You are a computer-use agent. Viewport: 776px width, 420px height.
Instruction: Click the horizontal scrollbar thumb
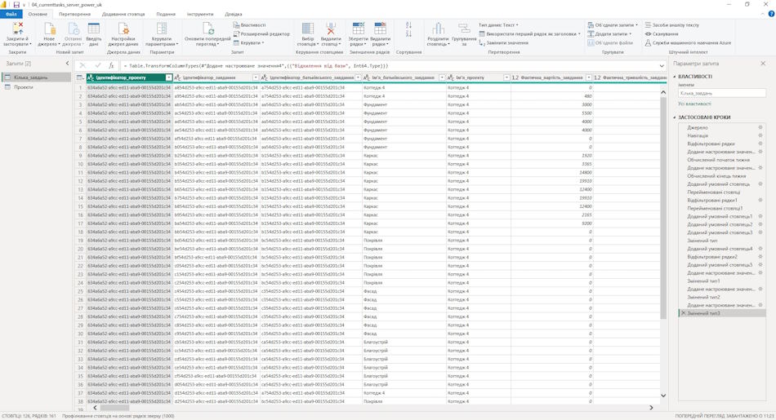click(x=114, y=408)
